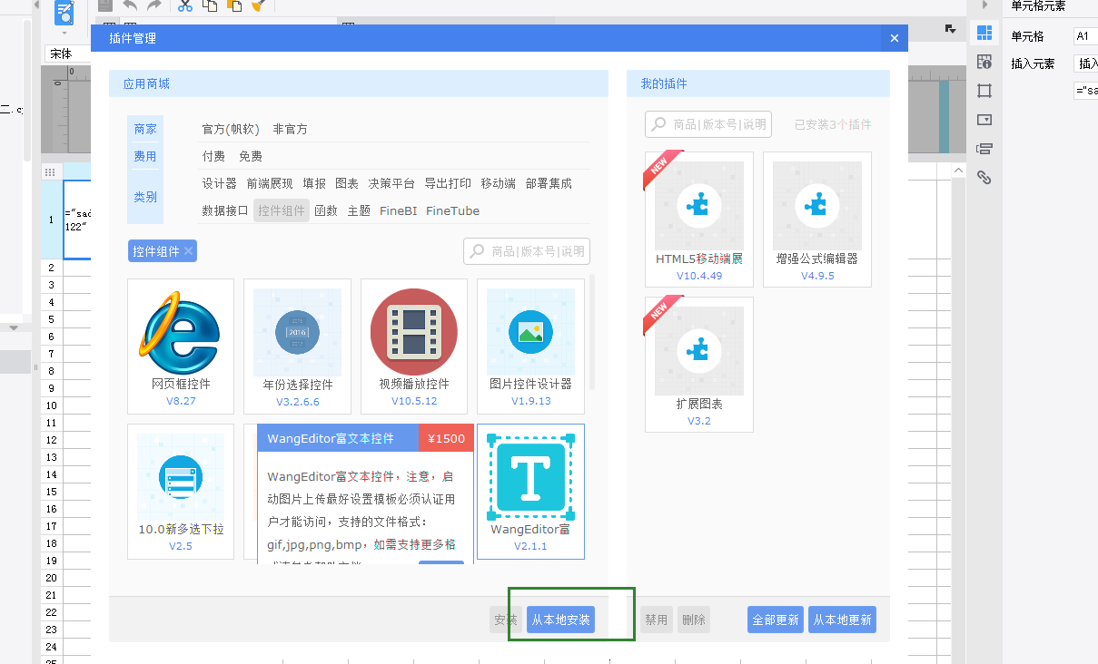
Task: Choose the 决策平台 category
Action: coord(391,183)
